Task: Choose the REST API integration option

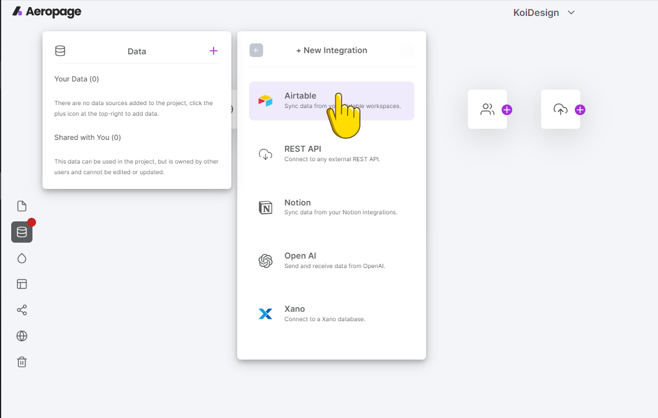Action: (332, 154)
